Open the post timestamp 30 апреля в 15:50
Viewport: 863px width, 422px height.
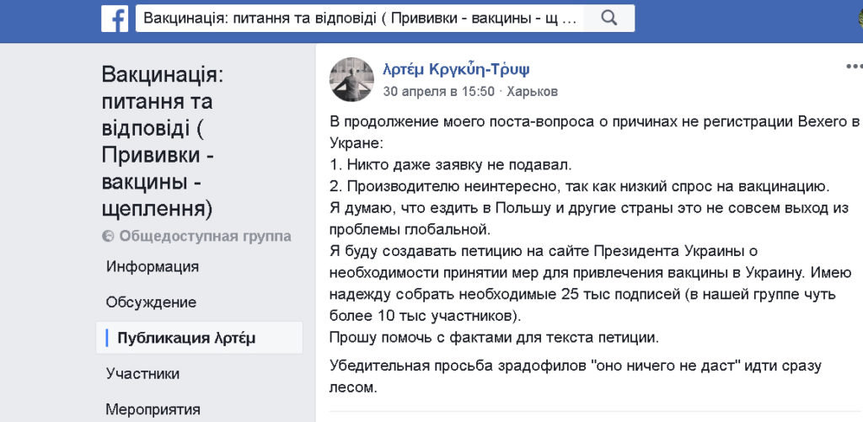[x=438, y=91]
